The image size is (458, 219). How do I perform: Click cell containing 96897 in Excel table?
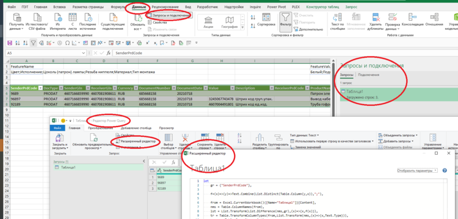pyautogui.click(x=26, y=99)
